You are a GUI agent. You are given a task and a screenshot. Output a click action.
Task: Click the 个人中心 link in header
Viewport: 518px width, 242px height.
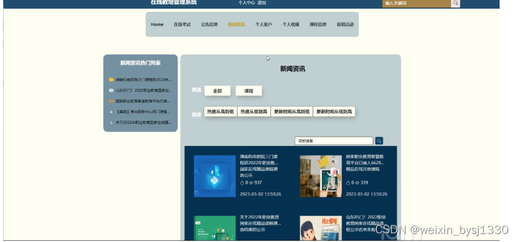(x=246, y=2)
